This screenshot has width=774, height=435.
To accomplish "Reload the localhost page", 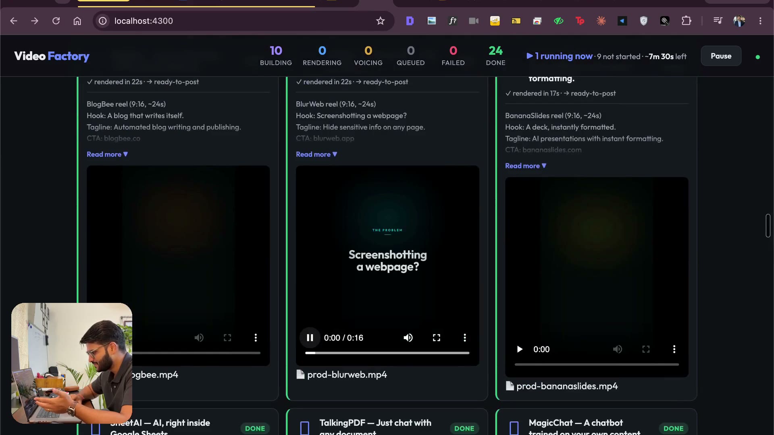I will click(56, 21).
